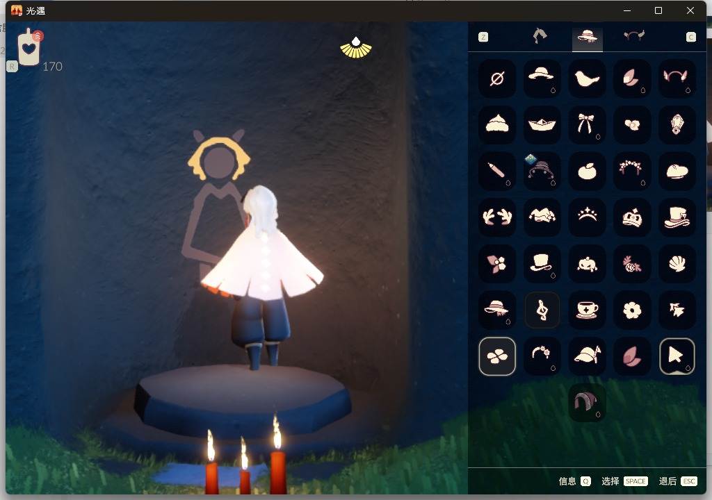Image resolution: width=712 pixels, height=500 pixels.
Task: Choose the jester hat
Action: [x=542, y=217]
